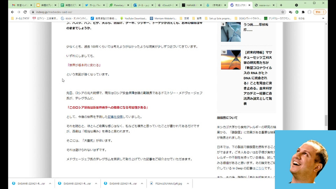336x189 pixels.
Task: Open a new tab with the plus button
Action: coord(281,5)
